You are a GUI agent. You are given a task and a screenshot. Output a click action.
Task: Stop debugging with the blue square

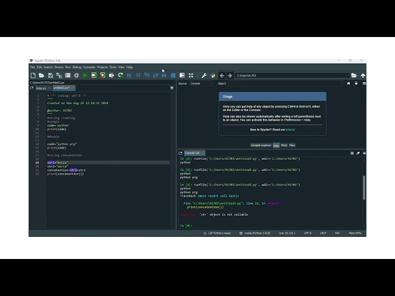coord(173,75)
